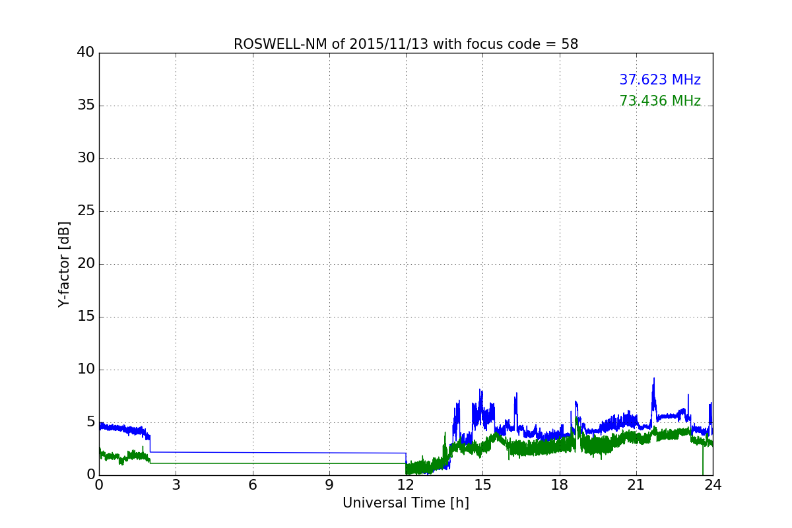Select the blue 37.623 MHz legend label
This screenshot has height=528, width=792.
[x=660, y=80]
